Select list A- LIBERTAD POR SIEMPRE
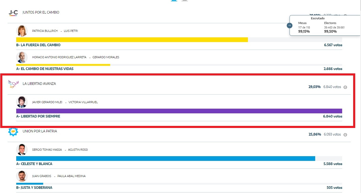This screenshot has width=361, height=193. [38, 116]
